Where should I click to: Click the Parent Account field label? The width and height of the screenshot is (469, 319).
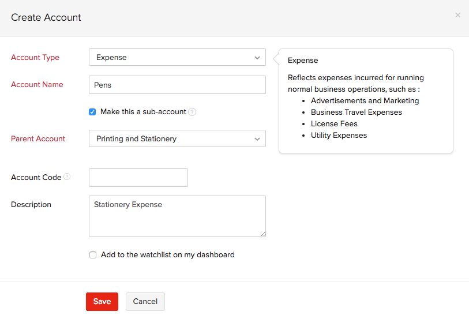point(38,138)
